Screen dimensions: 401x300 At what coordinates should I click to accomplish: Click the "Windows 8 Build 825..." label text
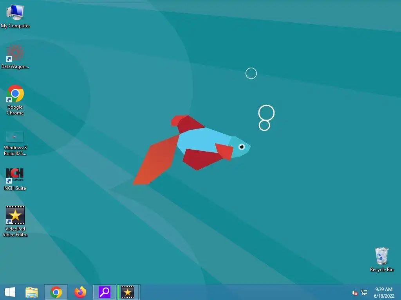pos(15,150)
